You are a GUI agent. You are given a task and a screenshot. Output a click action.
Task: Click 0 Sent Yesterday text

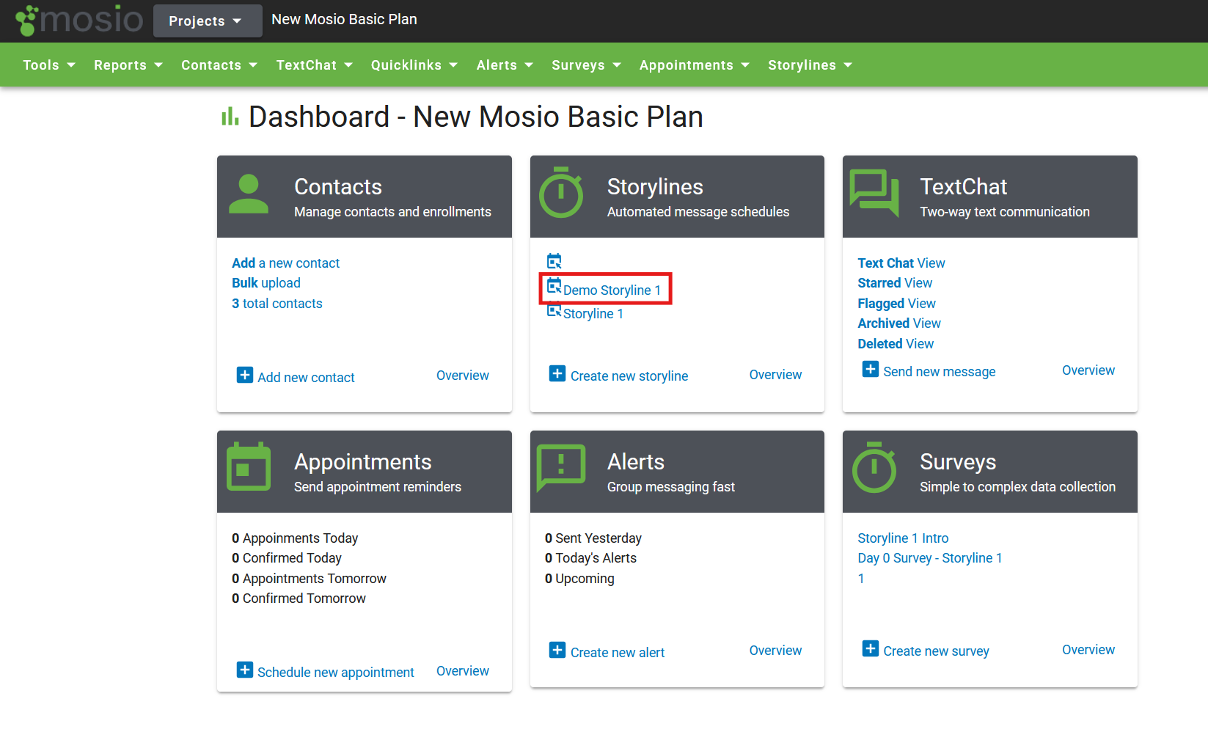tap(593, 538)
